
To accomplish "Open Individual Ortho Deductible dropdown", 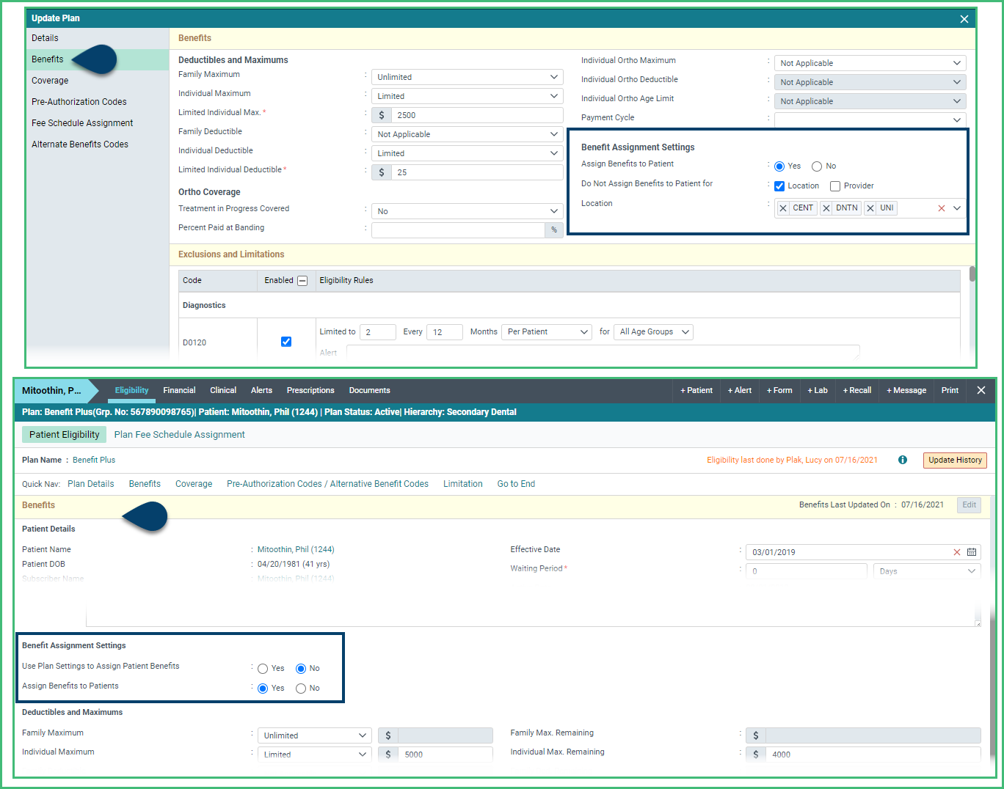I will point(870,82).
